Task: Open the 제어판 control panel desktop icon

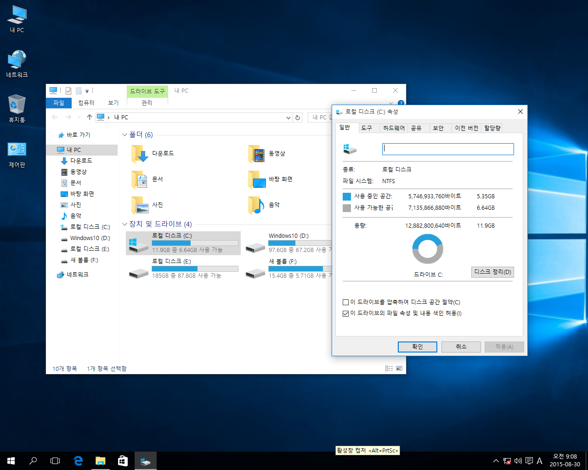Action: 17,154
